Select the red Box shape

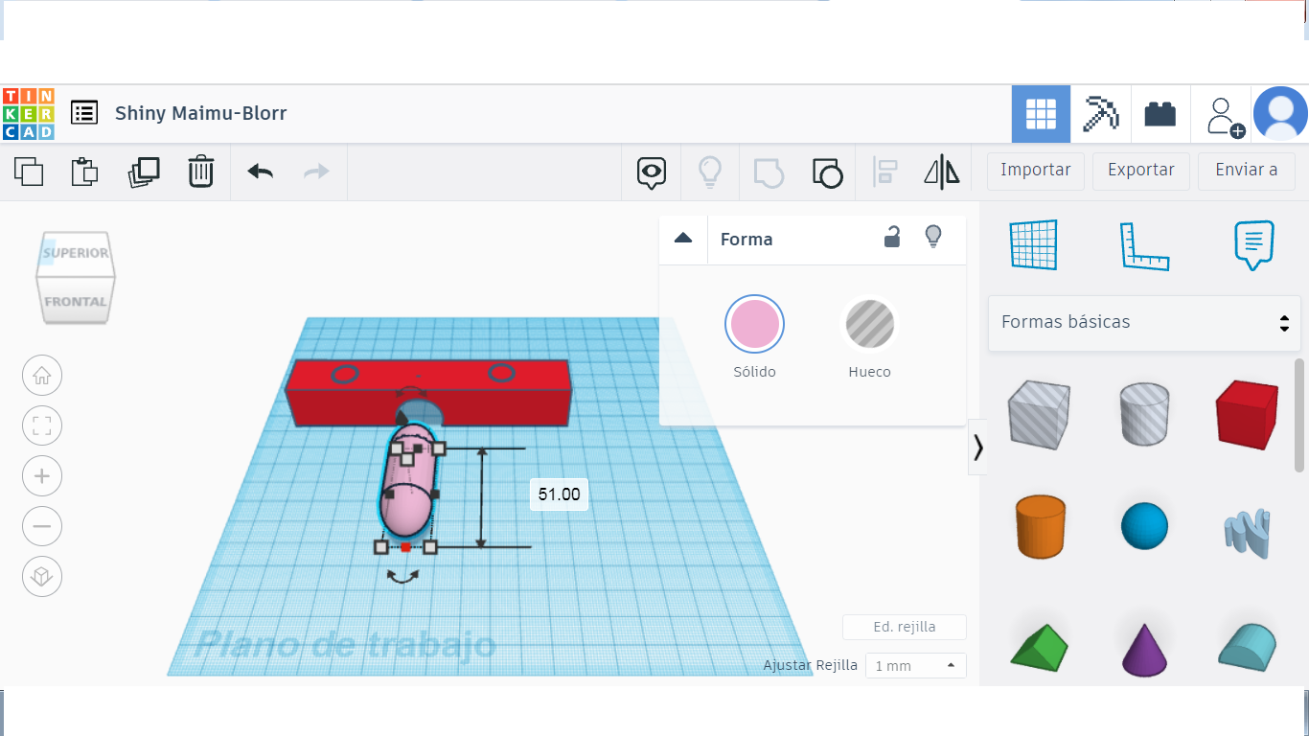[x=1247, y=414]
